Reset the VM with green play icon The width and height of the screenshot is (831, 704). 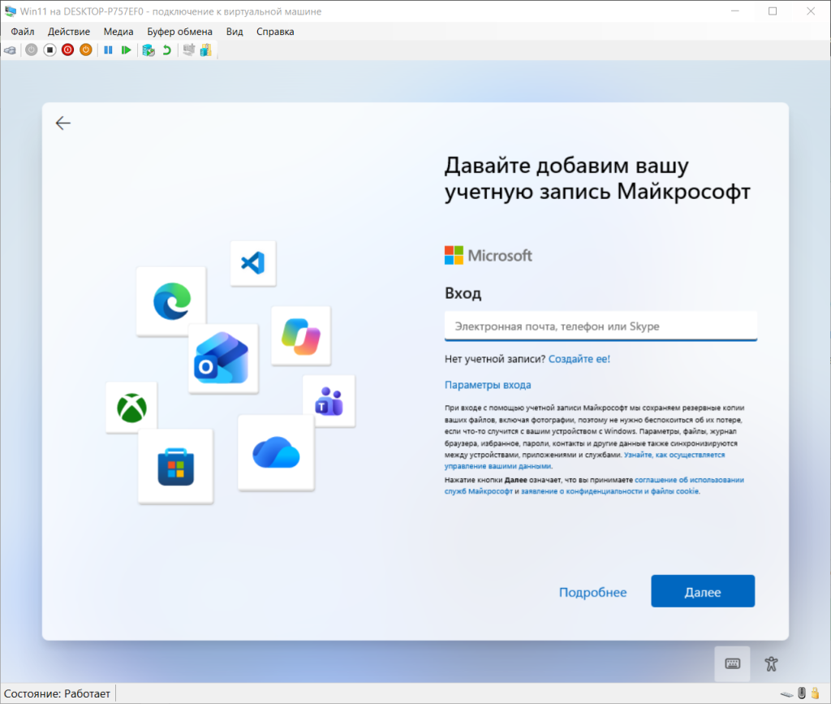click(126, 50)
